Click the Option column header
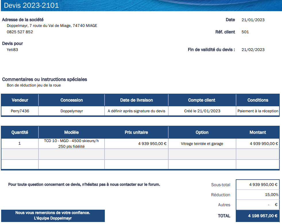The width and height of the screenshot is (282, 224). coord(202,132)
